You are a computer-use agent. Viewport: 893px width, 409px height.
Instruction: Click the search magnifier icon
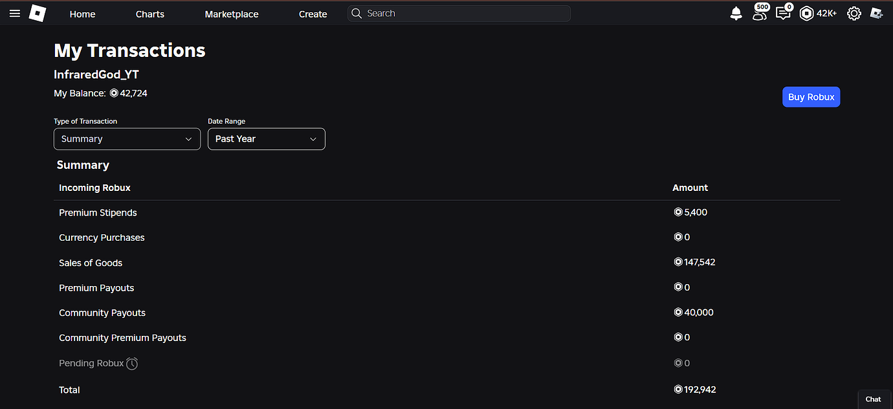(357, 14)
